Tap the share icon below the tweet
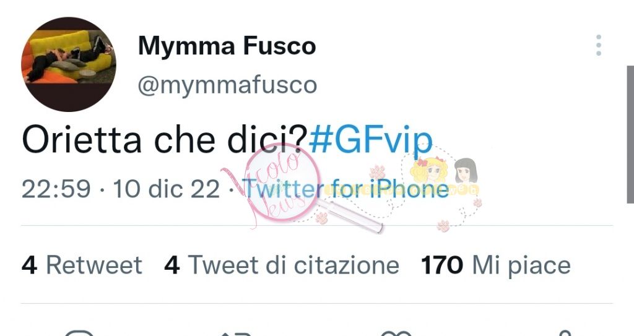 point(565,333)
